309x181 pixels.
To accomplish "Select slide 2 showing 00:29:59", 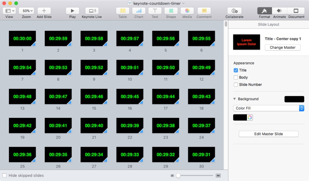I will point(58,38).
